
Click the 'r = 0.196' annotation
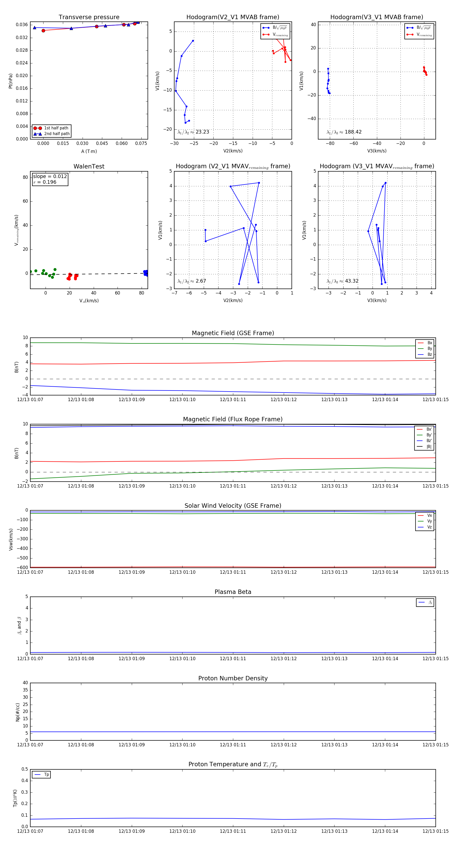45,182
